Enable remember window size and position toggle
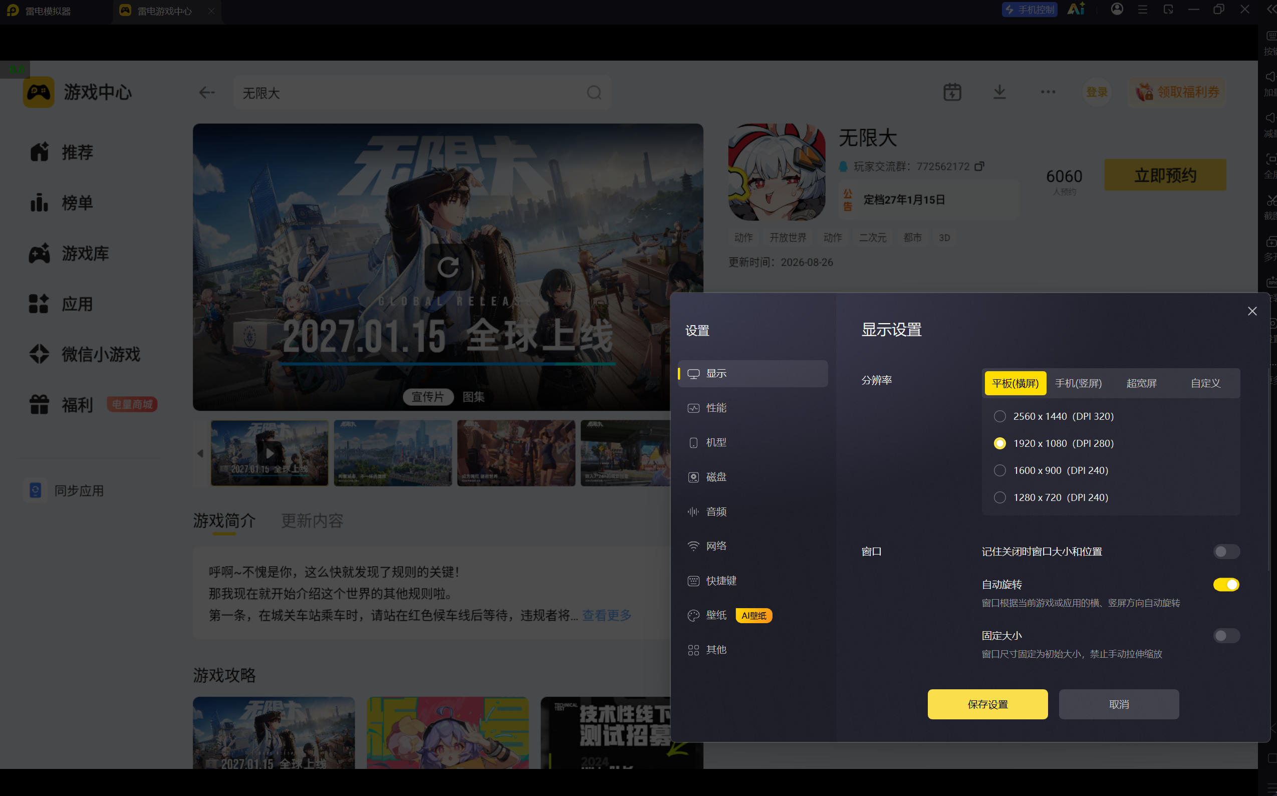Image resolution: width=1277 pixels, height=796 pixels. click(1226, 551)
